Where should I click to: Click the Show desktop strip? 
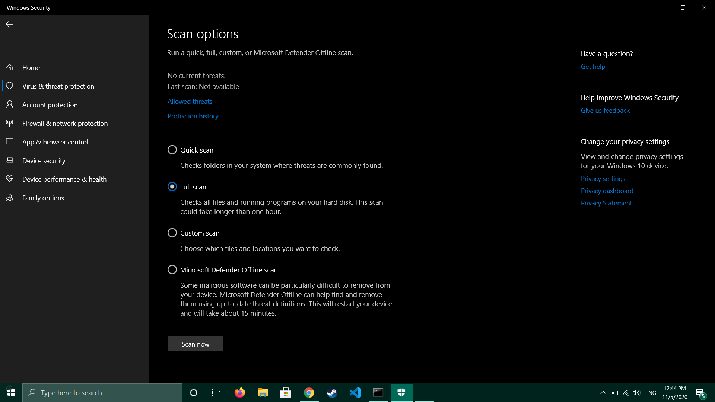point(714,393)
